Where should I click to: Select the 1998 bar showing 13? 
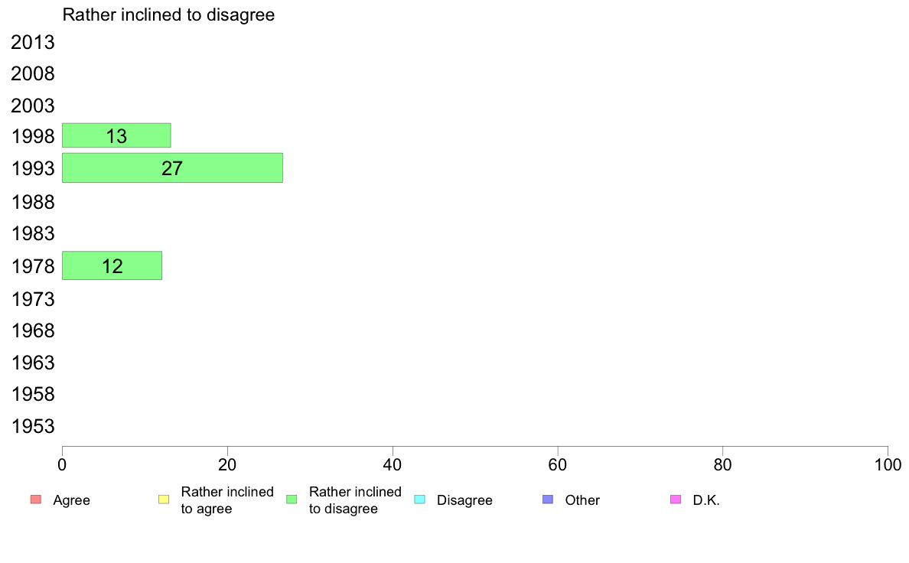[x=116, y=135]
